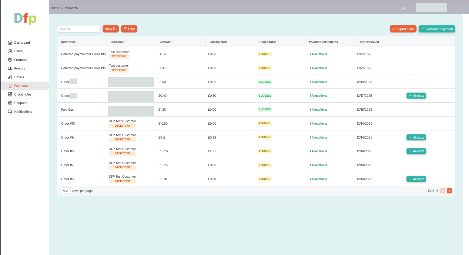Image resolution: width=469 pixels, height=255 pixels.
Task: Click the Notifications bell icon in sidebar
Action: (10, 112)
